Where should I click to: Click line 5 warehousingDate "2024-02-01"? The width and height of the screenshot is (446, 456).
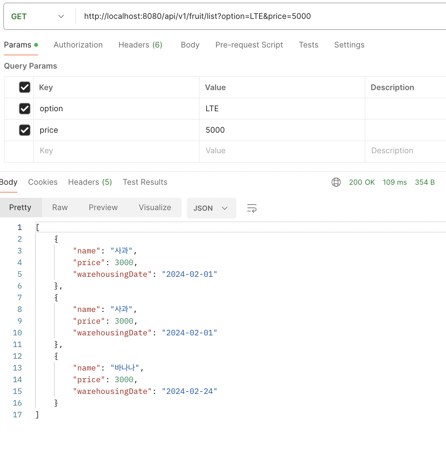click(x=145, y=274)
